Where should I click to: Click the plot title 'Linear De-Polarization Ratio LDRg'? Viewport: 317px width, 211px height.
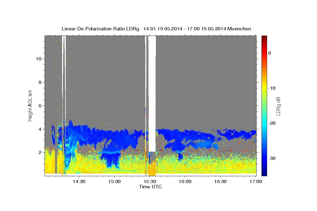100,29
